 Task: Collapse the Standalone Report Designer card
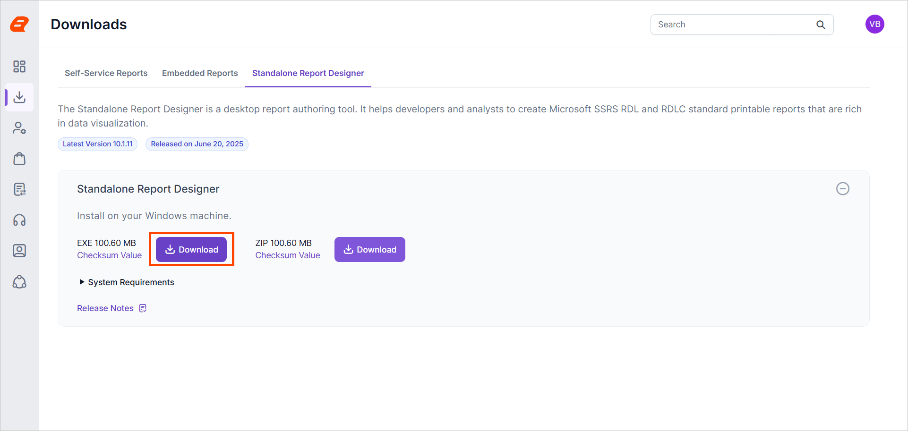[842, 189]
